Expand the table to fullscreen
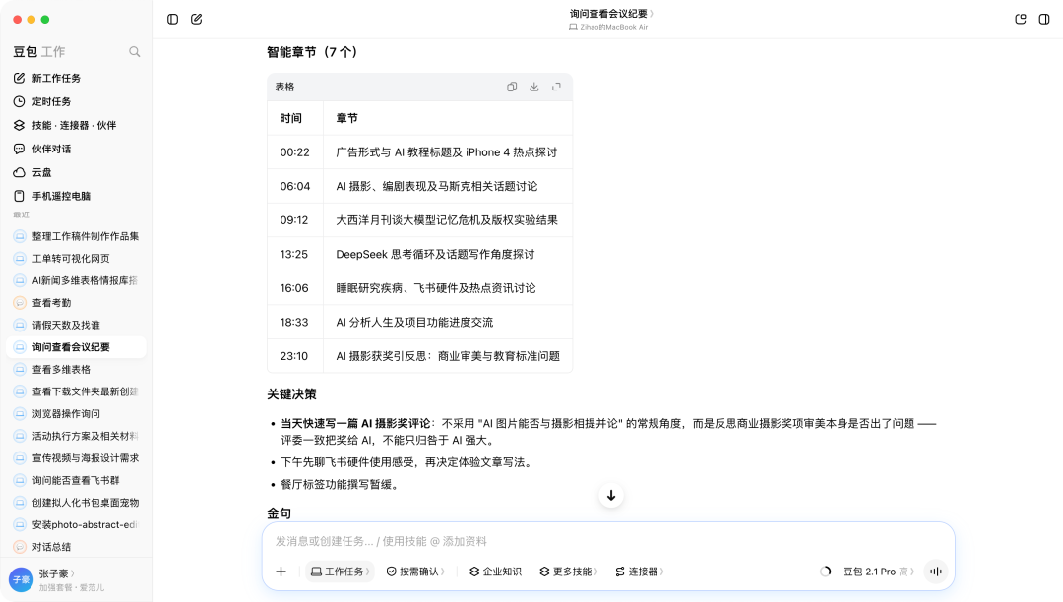 coord(556,87)
